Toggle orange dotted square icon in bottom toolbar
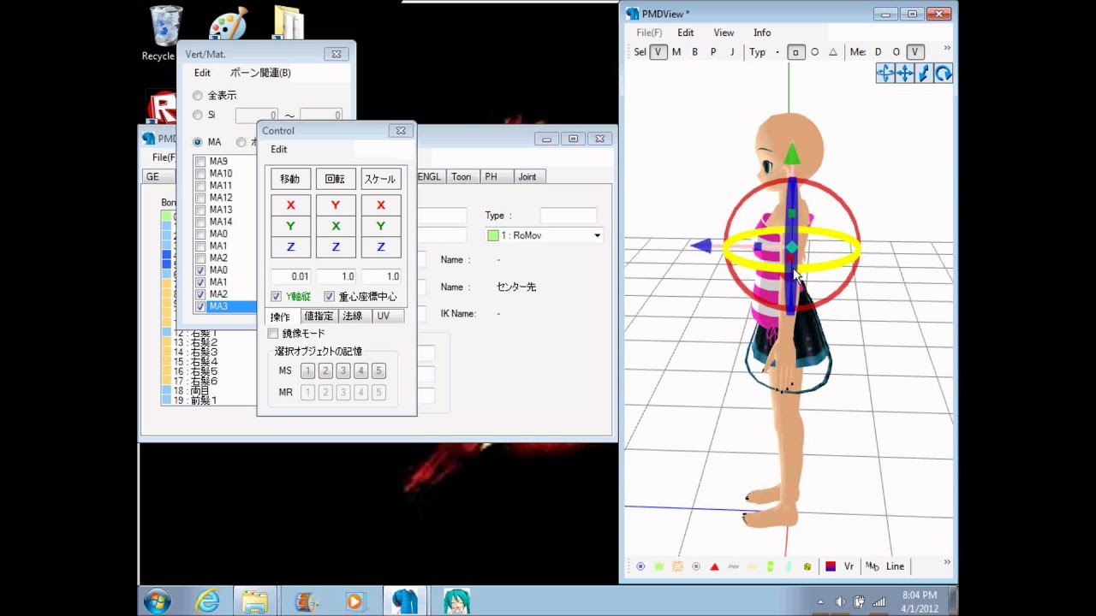1096x616 pixels. 677,566
